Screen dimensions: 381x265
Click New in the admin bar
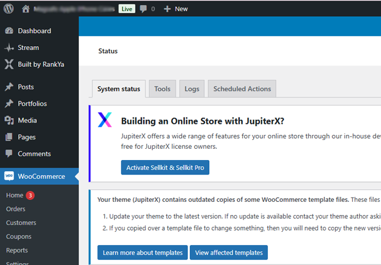point(181,9)
